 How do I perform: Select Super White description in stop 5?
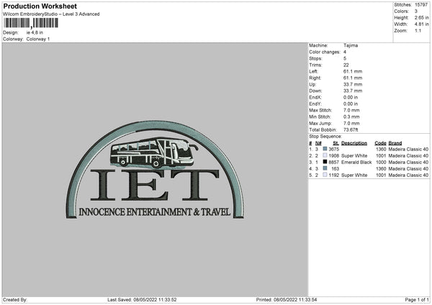[x=354, y=175]
